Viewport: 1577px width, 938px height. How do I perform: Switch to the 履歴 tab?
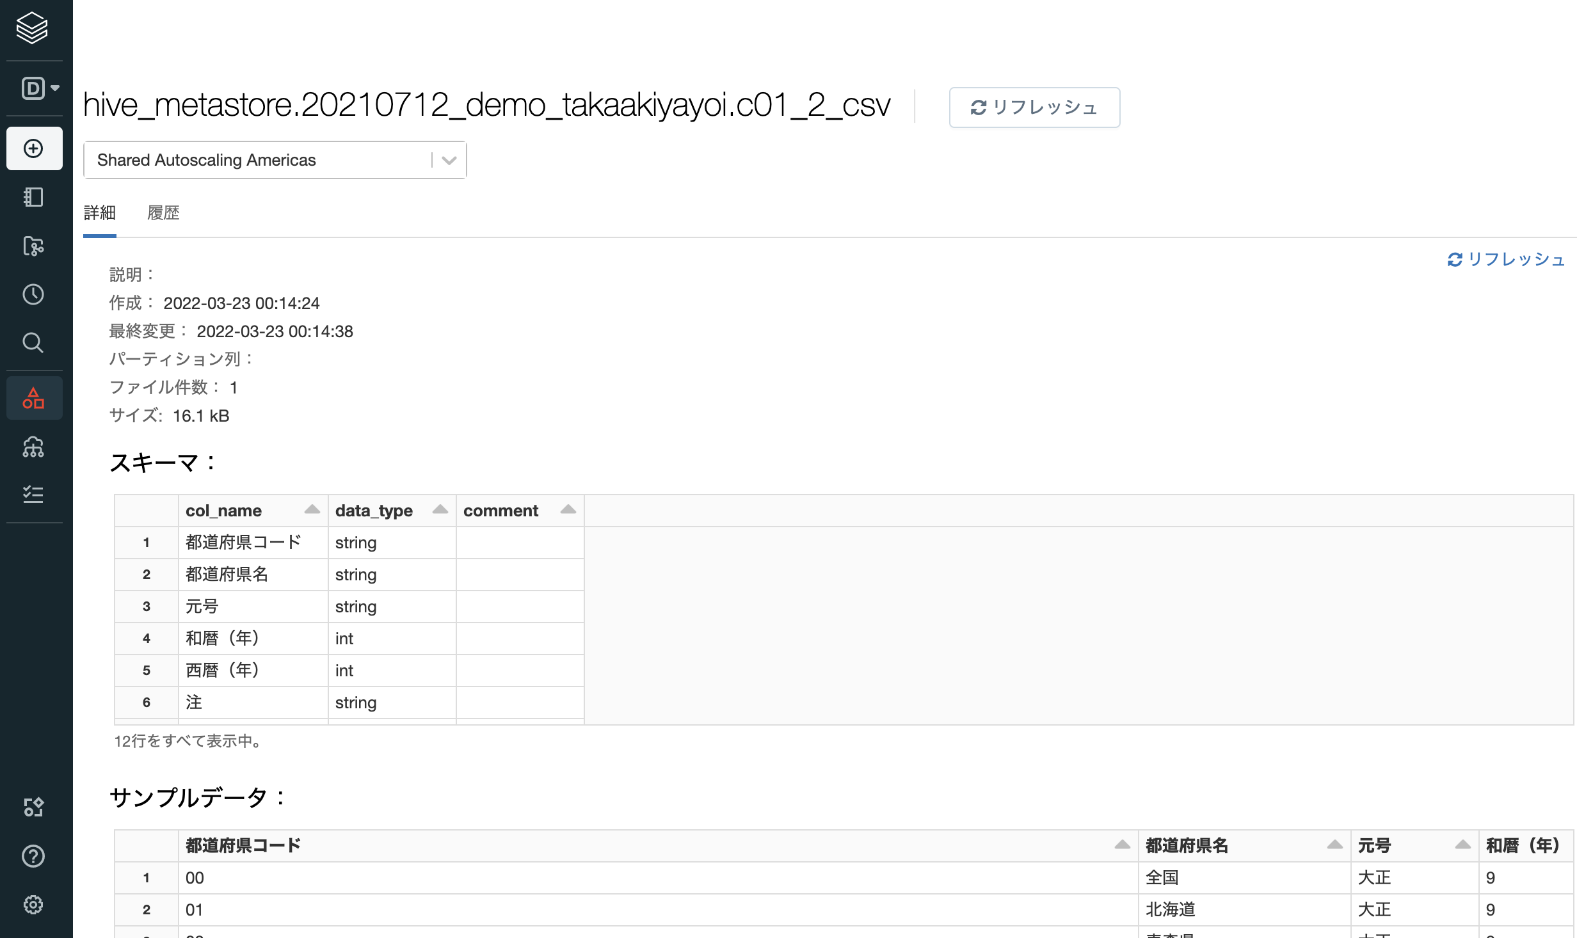164,212
